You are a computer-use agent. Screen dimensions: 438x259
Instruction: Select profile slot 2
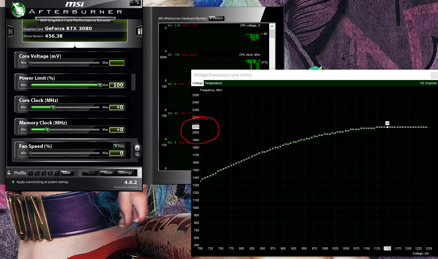click(37, 173)
